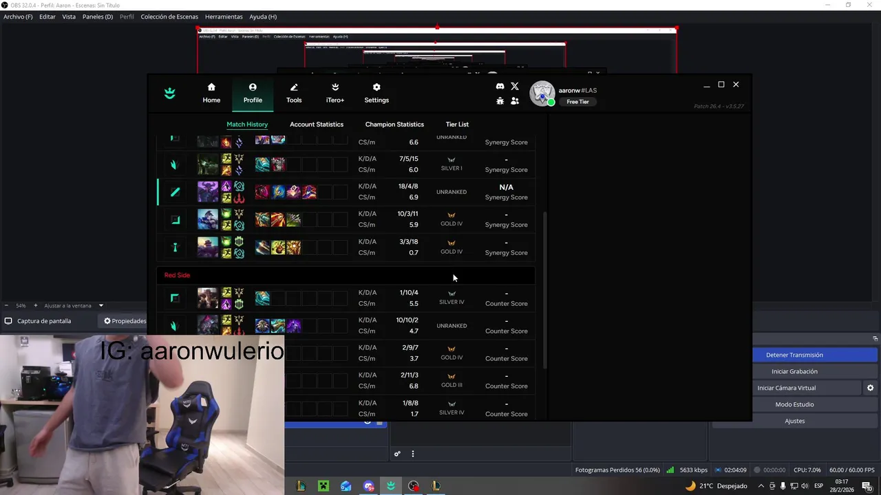The height and width of the screenshot is (495, 881).
Task: Open Ajustes in OBS
Action: (x=794, y=421)
